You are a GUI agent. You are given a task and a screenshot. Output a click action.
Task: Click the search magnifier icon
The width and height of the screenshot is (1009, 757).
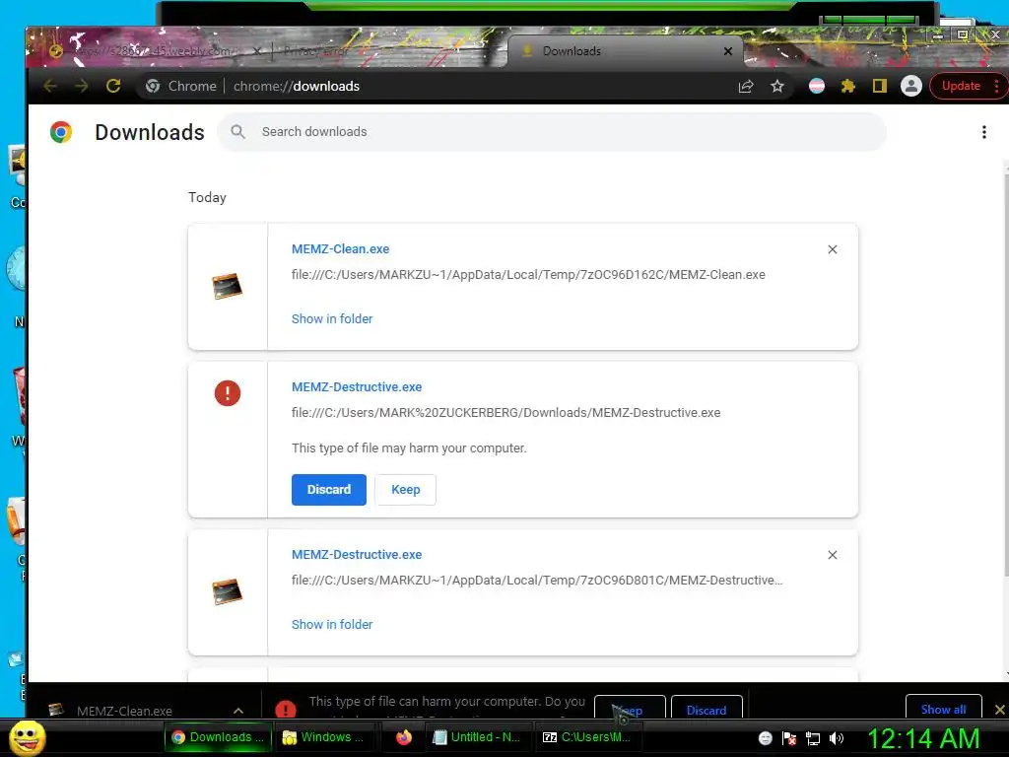tap(238, 132)
